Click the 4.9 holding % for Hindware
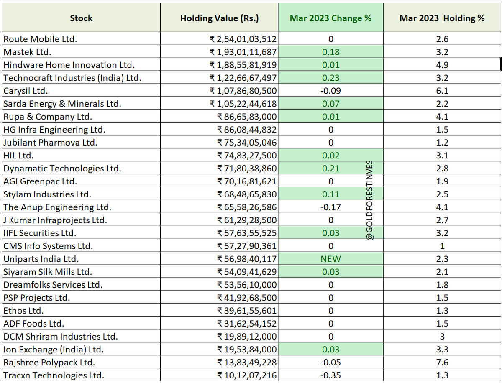The width and height of the screenshot is (502, 383). tap(442, 65)
